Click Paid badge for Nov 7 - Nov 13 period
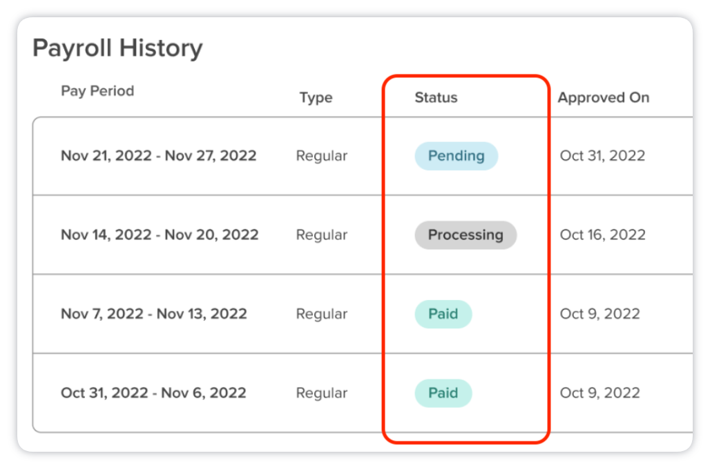Image resolution: width=710 pixels, height=469 pixels. (x=443, y=315)
